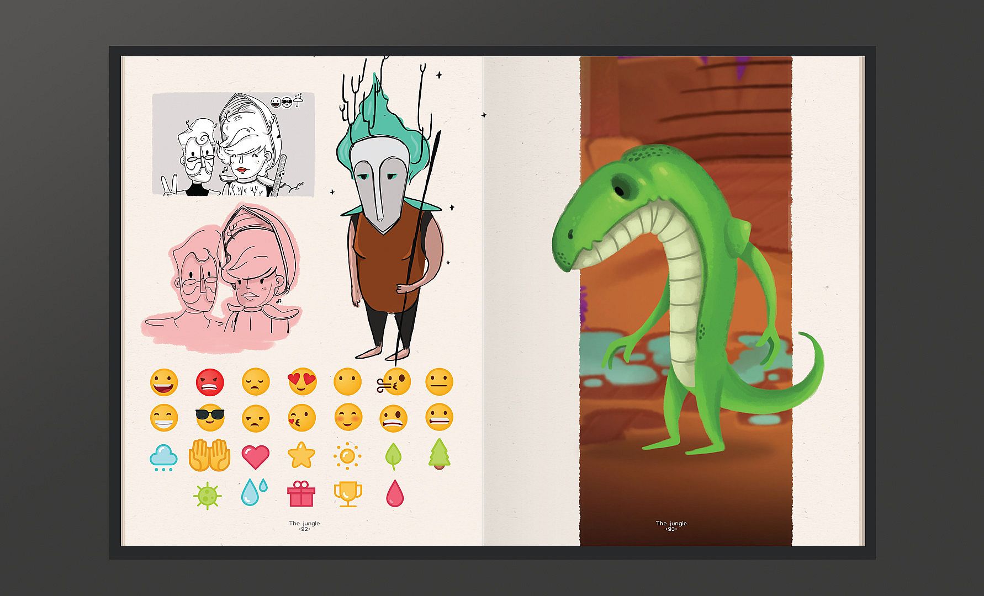The width and height of the screenshot is (984, 596).
Task: Pick the green pine tree icon
Action: coord(439,454)
